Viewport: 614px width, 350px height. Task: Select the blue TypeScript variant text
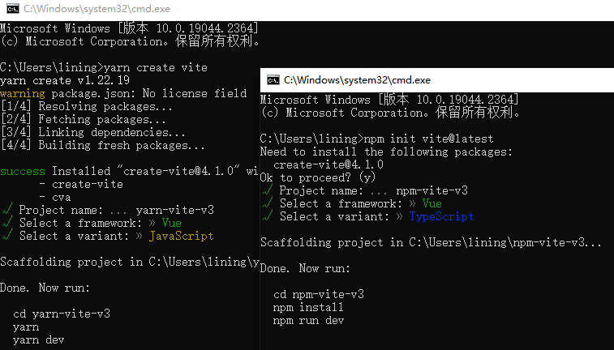point(441,216)
